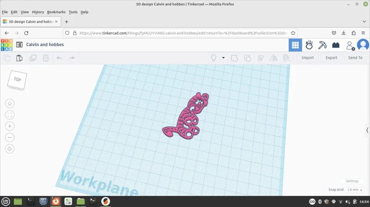Screen dimensions: 370x207
Task: Click the Delete trash icon
Action: pos(45,58)
